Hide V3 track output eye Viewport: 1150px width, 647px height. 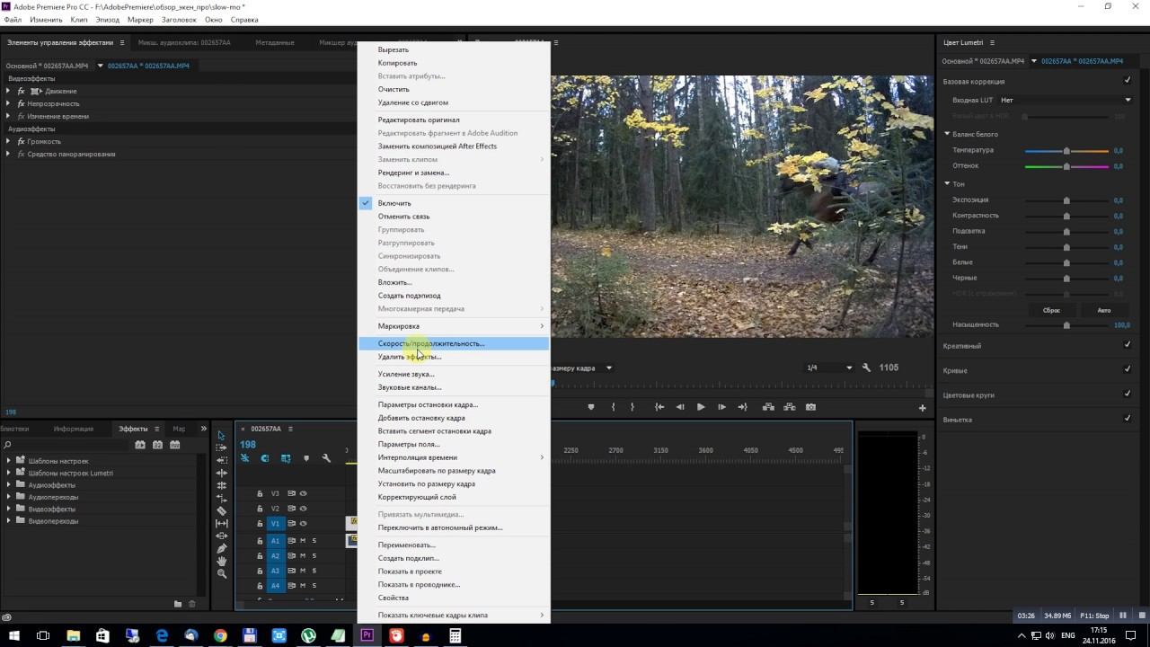(304, 493)
